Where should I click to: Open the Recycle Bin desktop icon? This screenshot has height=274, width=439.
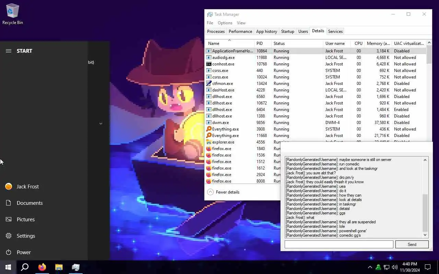tap(13, 14)
